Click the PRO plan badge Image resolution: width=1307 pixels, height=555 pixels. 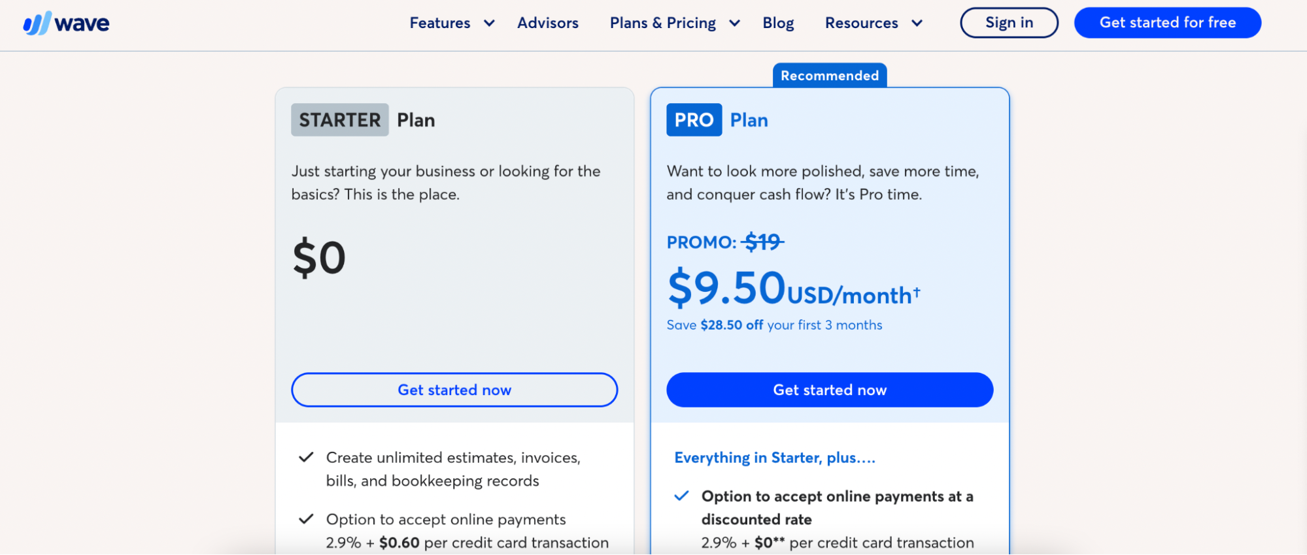point(694,119)
